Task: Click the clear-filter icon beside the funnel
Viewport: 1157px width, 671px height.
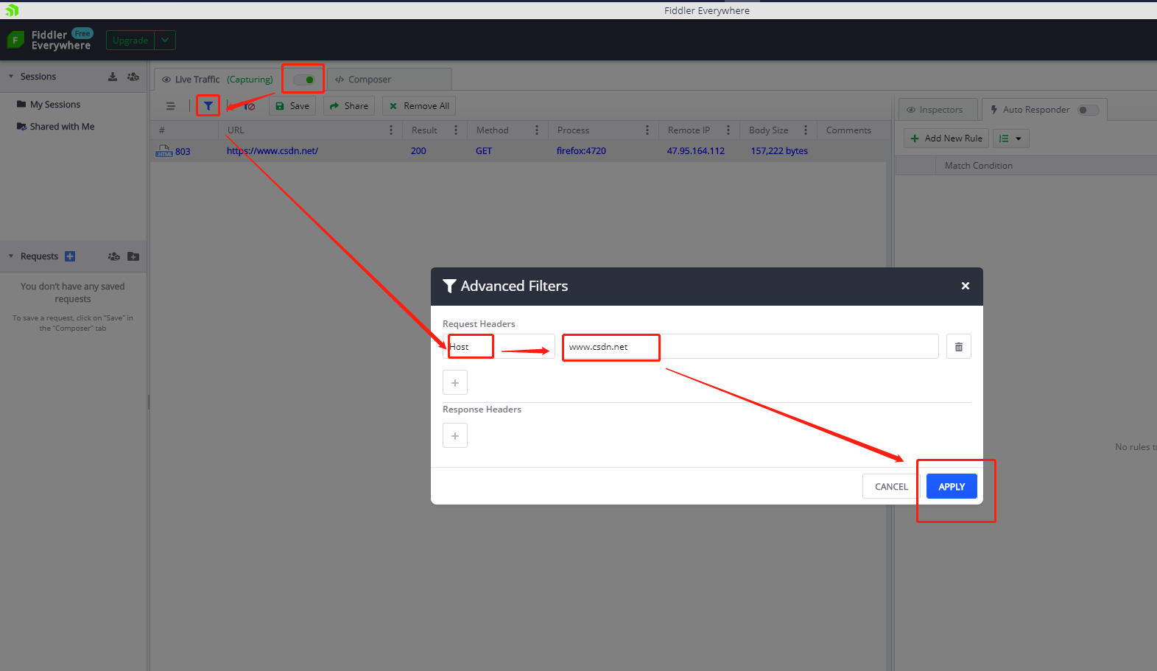Action: [250, 106]
